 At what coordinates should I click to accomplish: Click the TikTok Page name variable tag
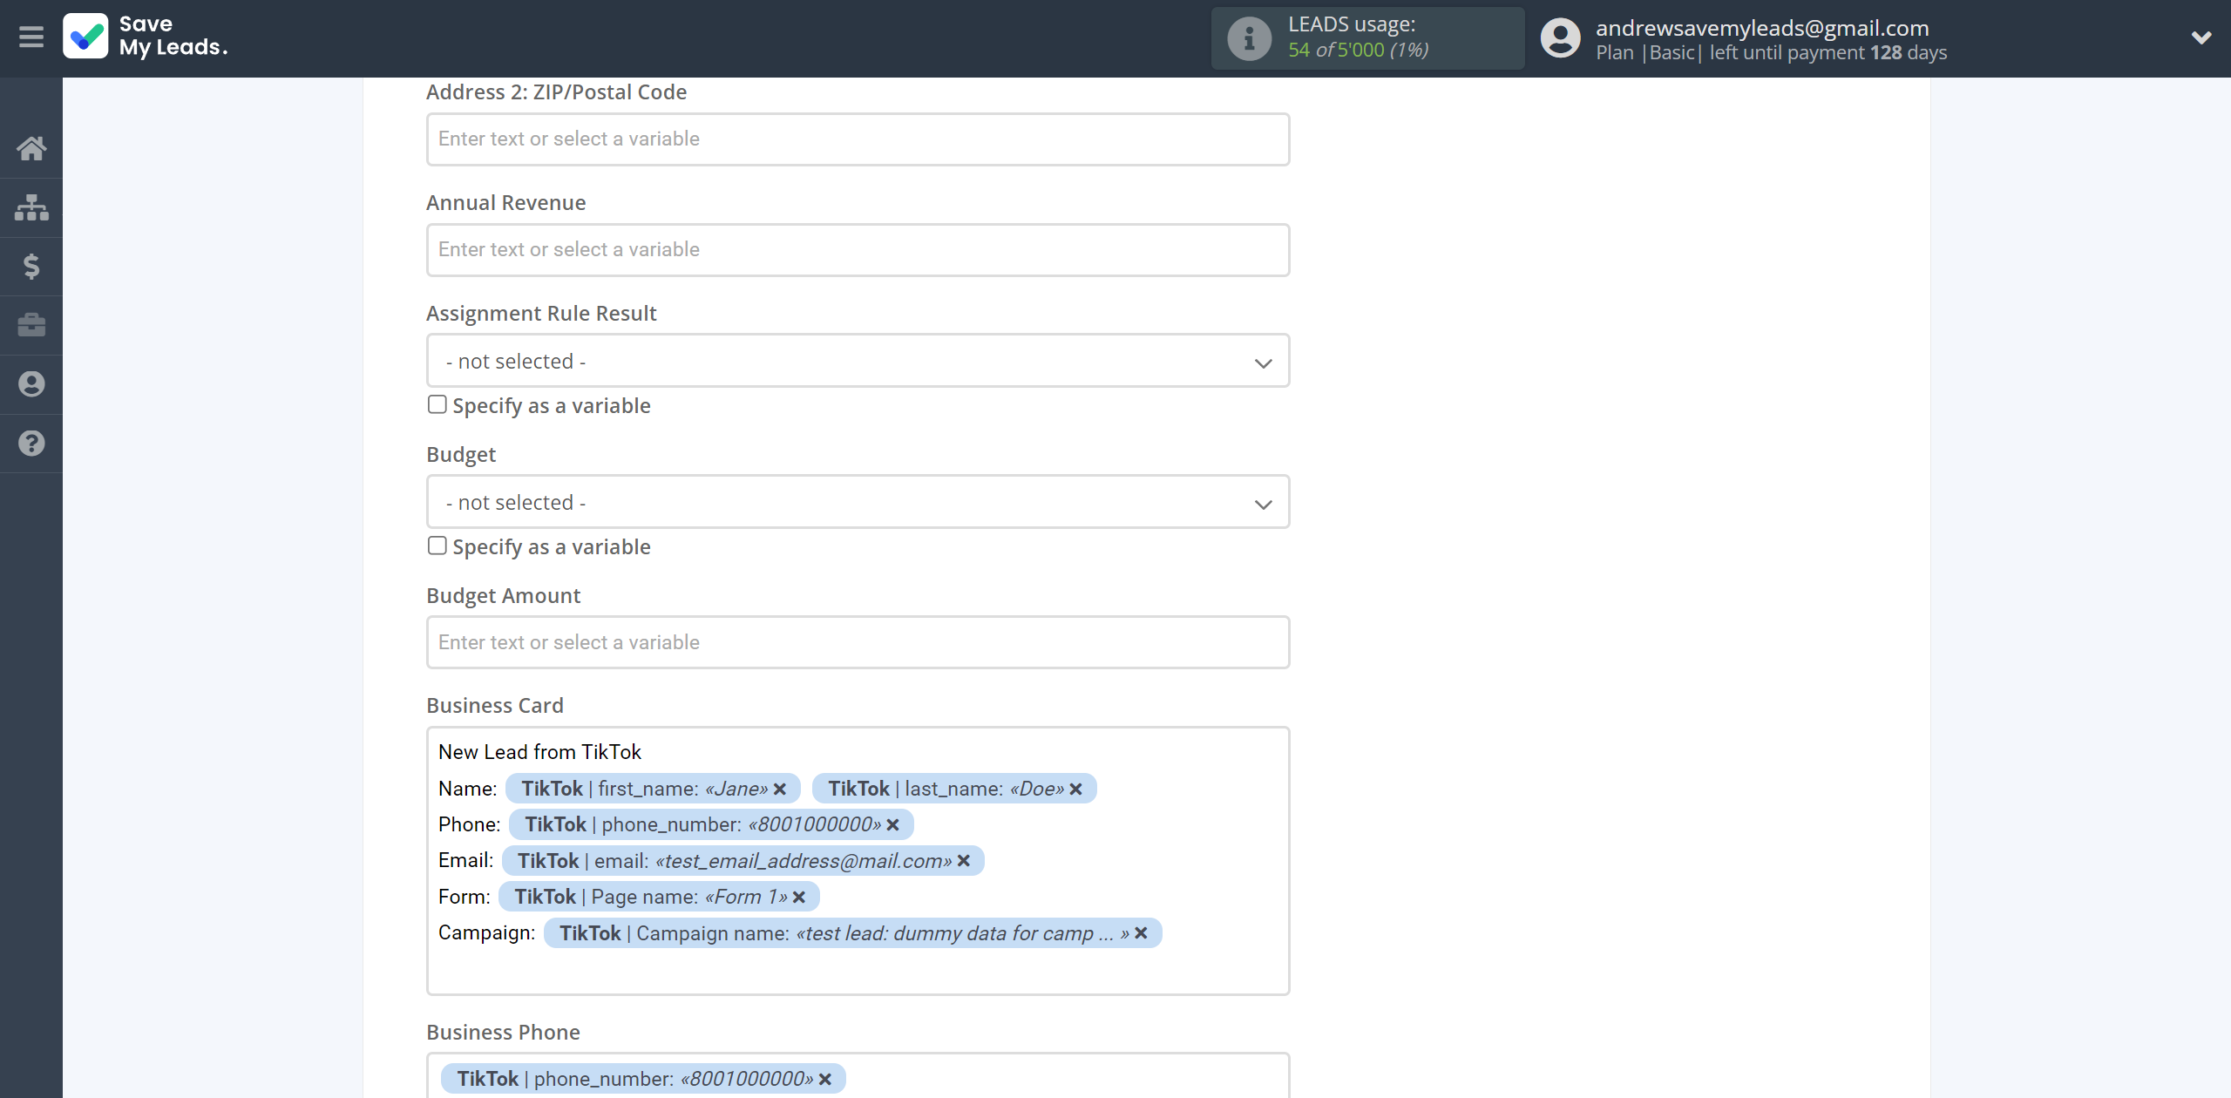point(659,897)
